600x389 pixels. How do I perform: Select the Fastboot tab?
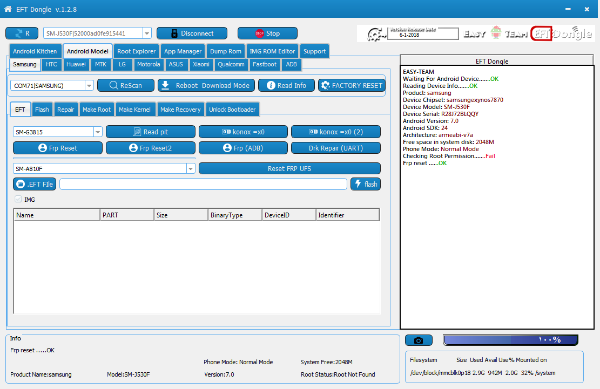[265, 64]
